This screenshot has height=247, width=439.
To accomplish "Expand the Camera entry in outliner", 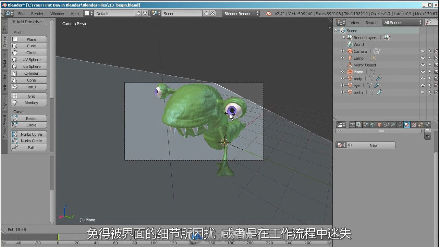I will click(x=342, y=51).
